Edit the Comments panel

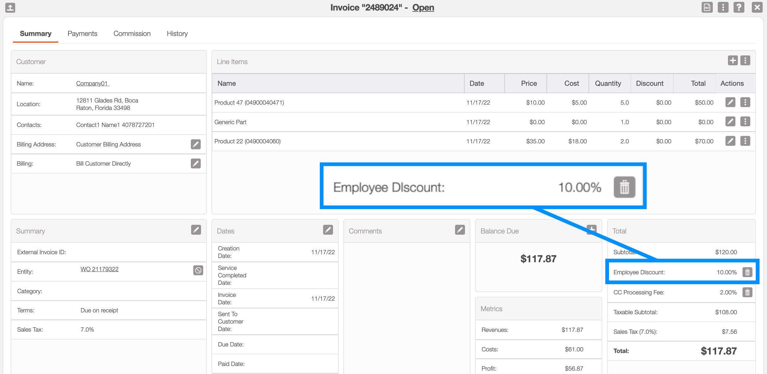[460, 230]
